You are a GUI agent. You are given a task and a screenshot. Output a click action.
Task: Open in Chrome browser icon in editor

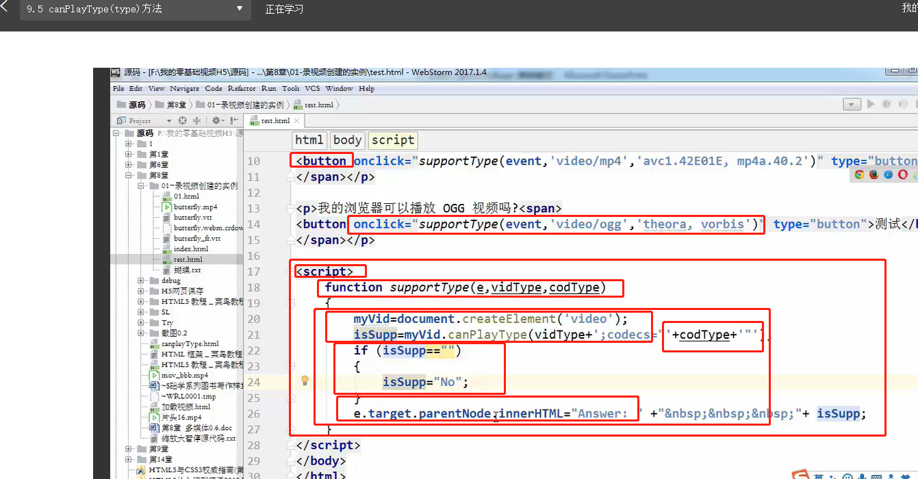[x=860, y=174]
